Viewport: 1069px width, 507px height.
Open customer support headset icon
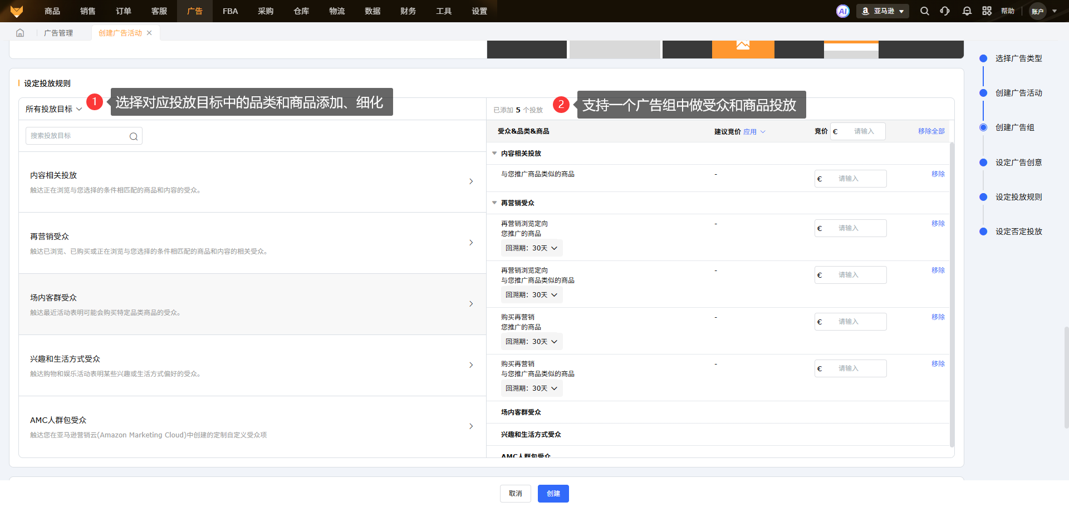pos(945,11)
